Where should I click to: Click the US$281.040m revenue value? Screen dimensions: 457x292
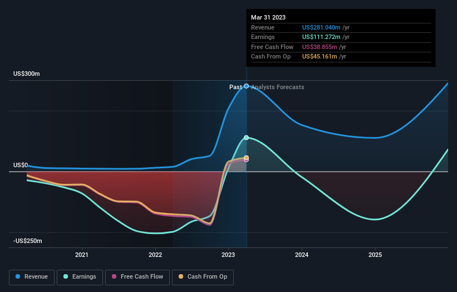(x=321, y=27)
